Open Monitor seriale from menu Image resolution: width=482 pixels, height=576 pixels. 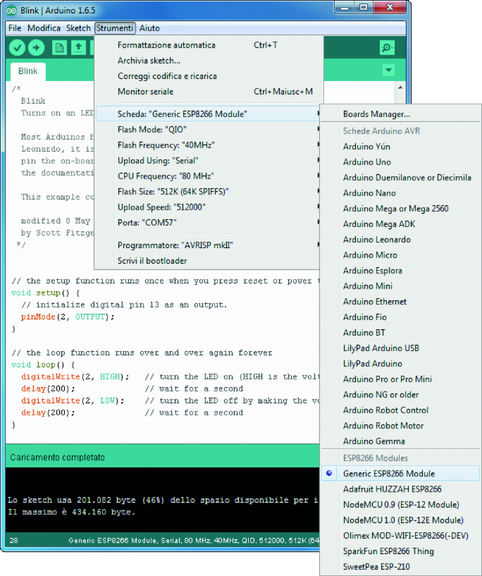pyautogui.click(x=208, y=91)
